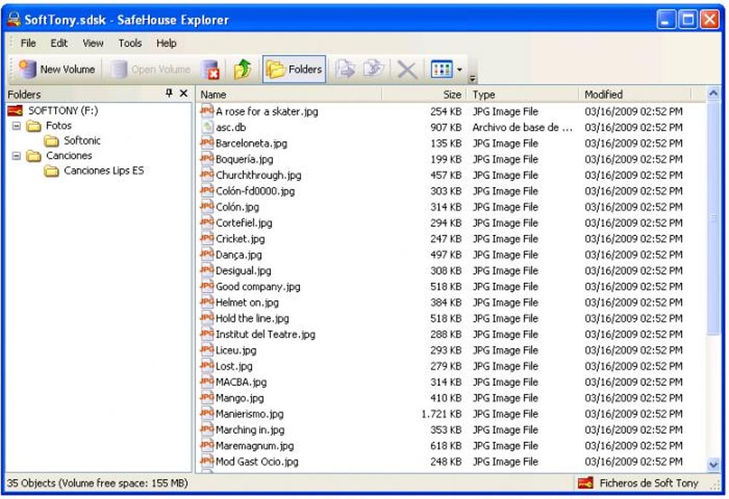This screenshot has width=729, height=499.
Task: Click the JPG icon beside Colón-fd0000.jpg
Action: [207, 191]
